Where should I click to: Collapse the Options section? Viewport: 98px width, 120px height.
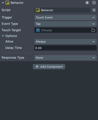coord(3,36)
